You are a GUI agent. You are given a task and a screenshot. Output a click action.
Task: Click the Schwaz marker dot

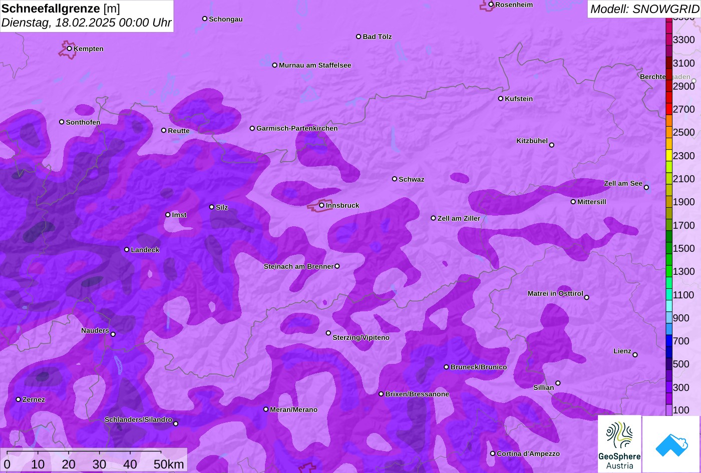coord(395,179)
